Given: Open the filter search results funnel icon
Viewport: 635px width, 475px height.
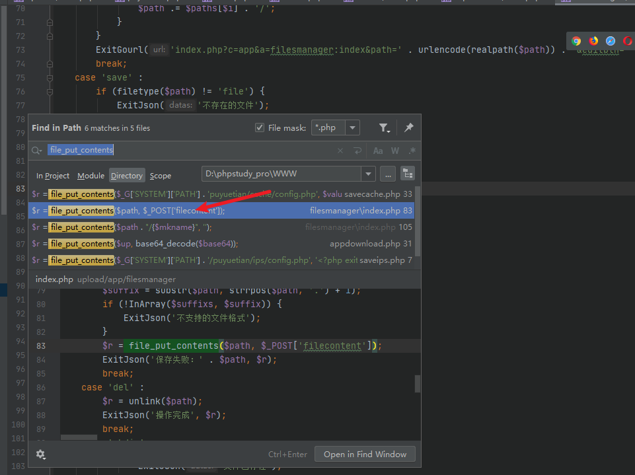Looking at the screenshot, I should click(384, 128).
